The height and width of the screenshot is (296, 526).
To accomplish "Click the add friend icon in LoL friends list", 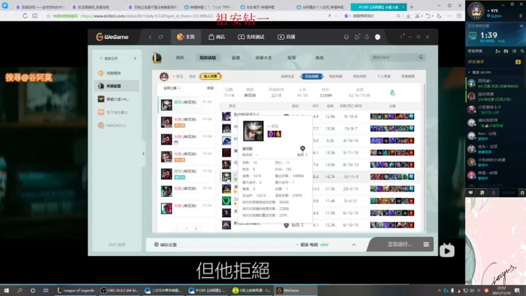I will pos(498,51).
